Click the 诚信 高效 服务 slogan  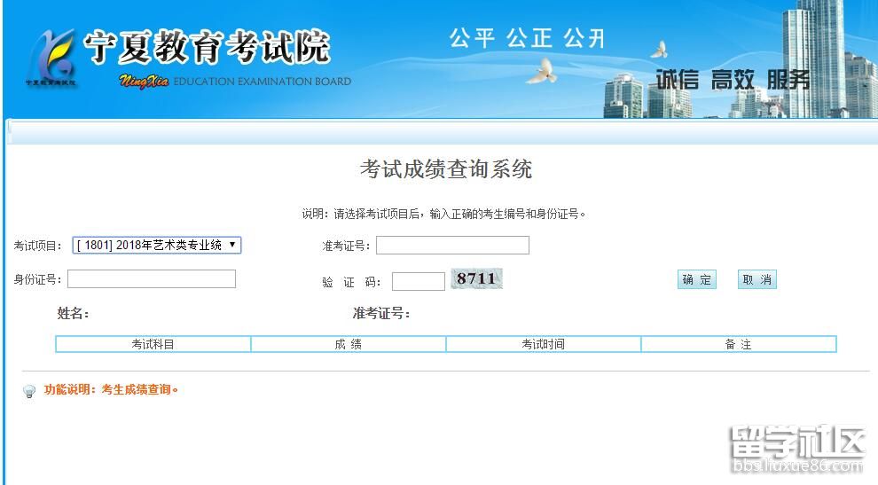point(733,80)
